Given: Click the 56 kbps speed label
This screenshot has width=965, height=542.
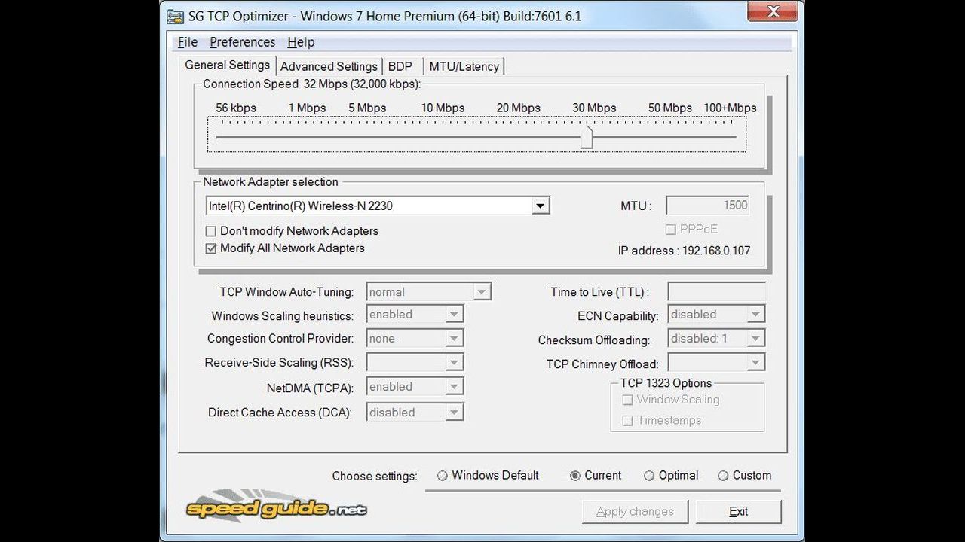Looking at the screenshot, I should 236,108.
